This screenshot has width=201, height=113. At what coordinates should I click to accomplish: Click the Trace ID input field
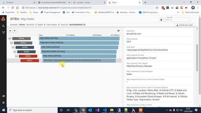pyautogui.click(x=177, y=19)
